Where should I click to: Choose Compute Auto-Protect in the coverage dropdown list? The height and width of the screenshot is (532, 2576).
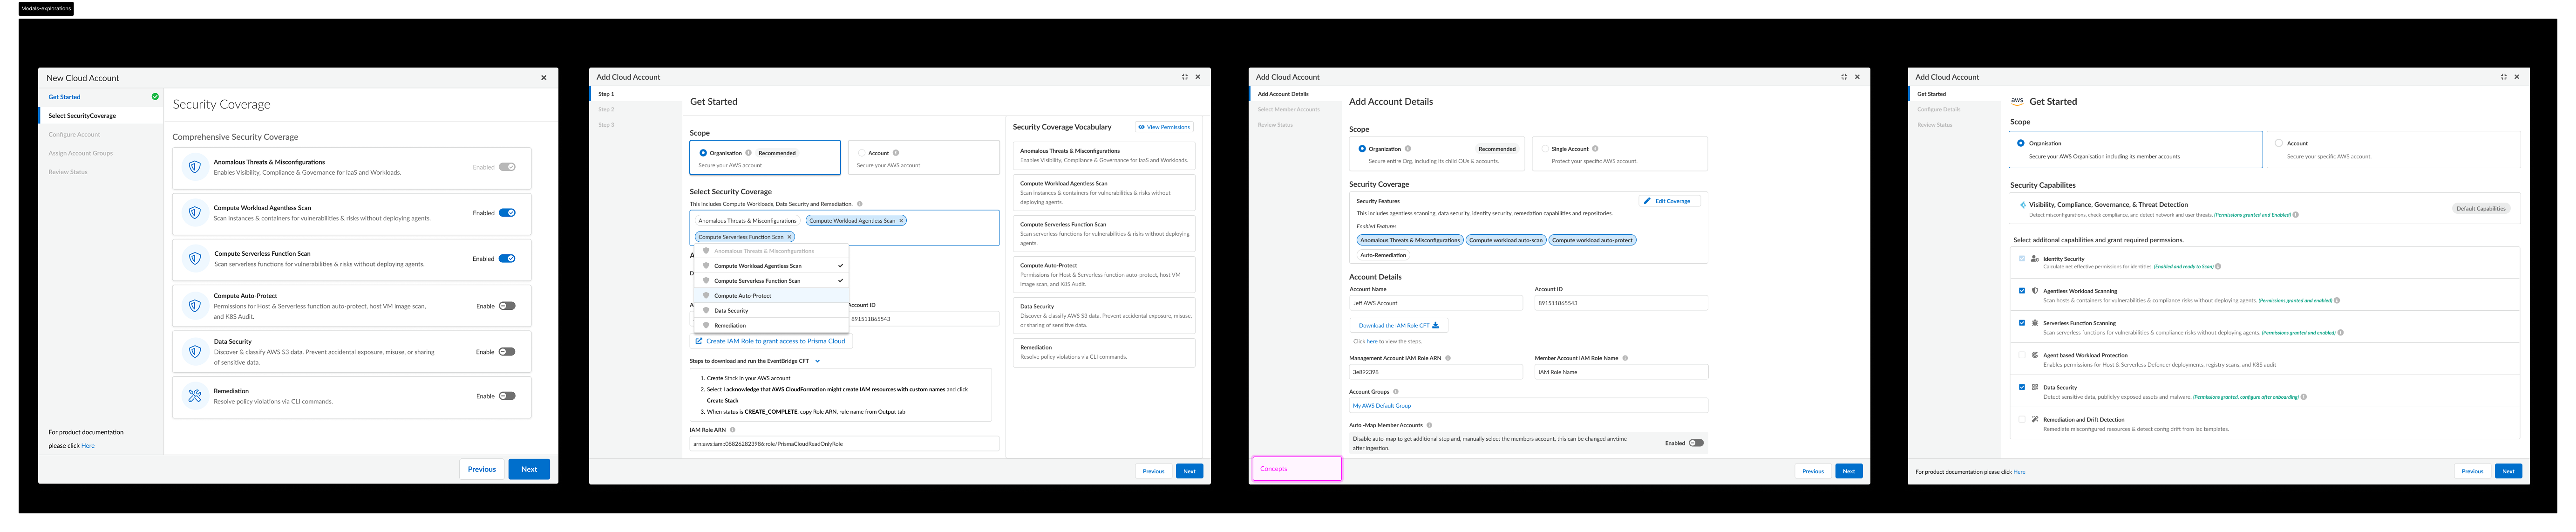click(x=771, y=296)
